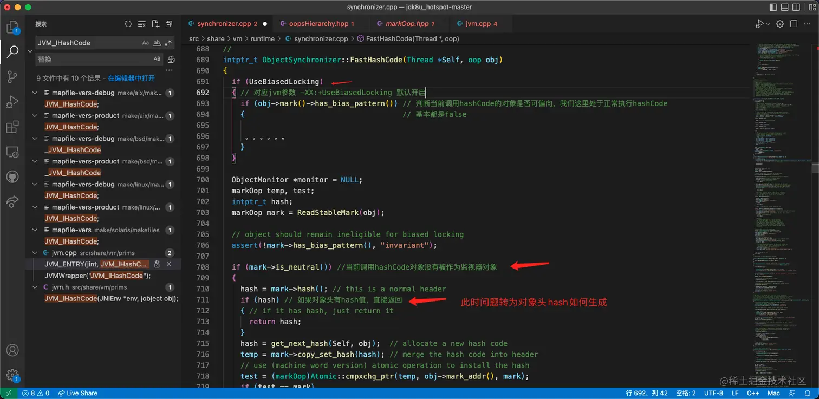Open the Accounts menu icon
The height and width of the screenshot is (399, 819).
tap(12, 350)
